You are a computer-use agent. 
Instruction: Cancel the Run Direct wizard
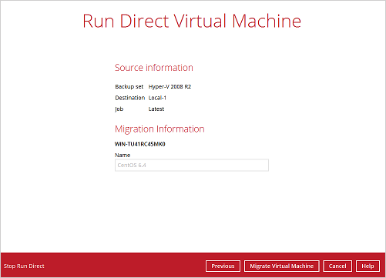coord(337,266)
